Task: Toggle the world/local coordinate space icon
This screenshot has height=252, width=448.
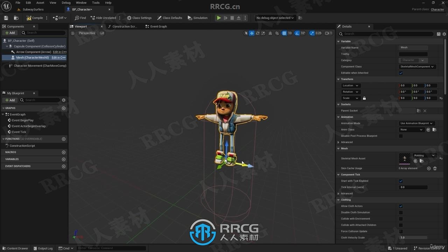Action: point(270,33)
